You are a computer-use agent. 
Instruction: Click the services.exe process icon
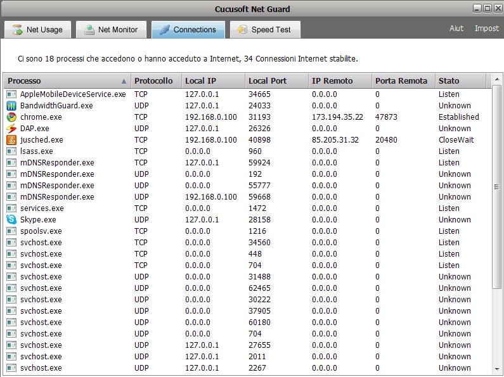[11, 208]
